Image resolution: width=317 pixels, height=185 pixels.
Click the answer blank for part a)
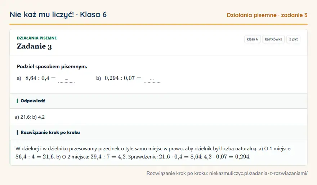(x=66, y=80)
